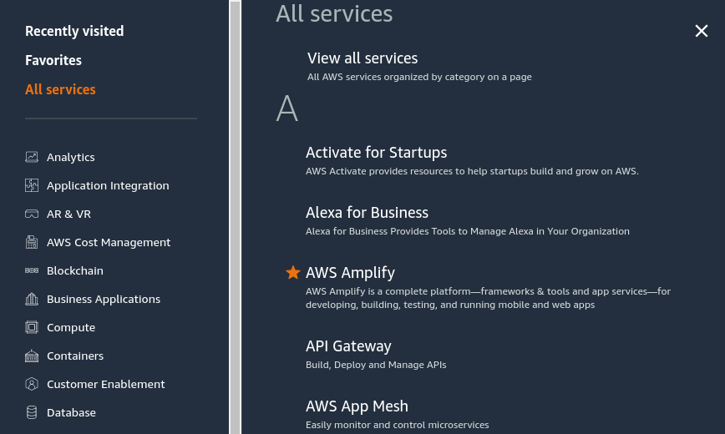Open the View all services link
725x434 pixels.
(x=362, y=58)
